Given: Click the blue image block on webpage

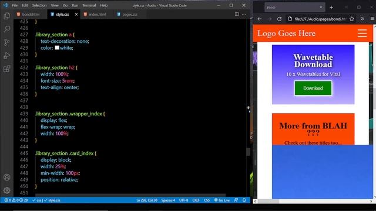Looking at the screenshot, I should pos(323,172).
